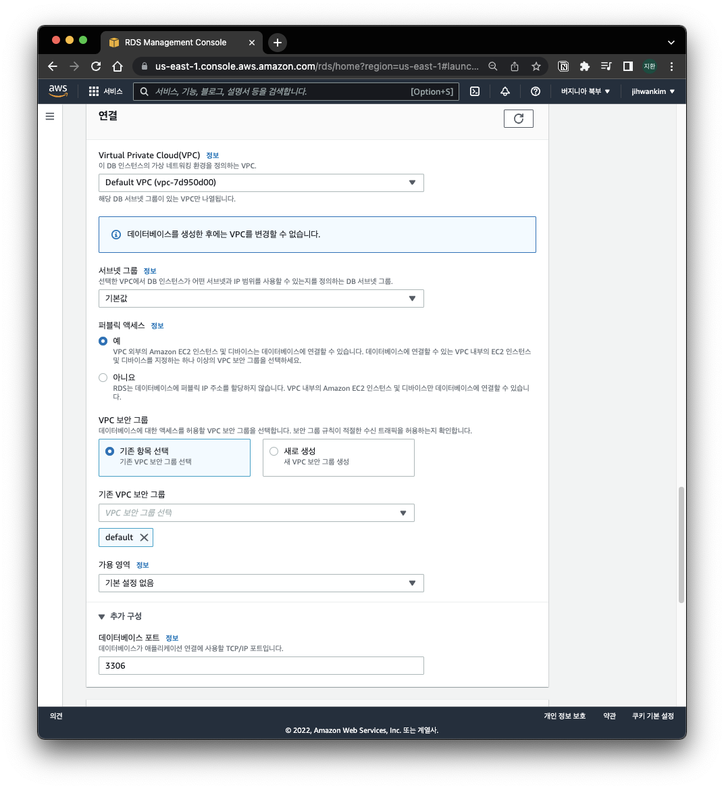
Task: Click the 의견 feedback link in footer
Action: [x=56, y=716]
